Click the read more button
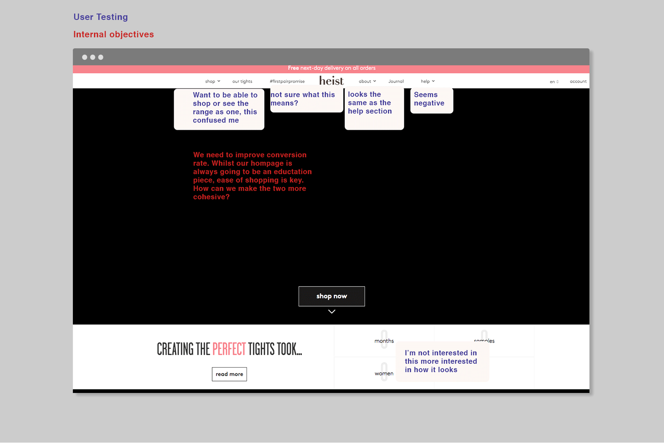The image size is (664, 443). coord(229,374)
